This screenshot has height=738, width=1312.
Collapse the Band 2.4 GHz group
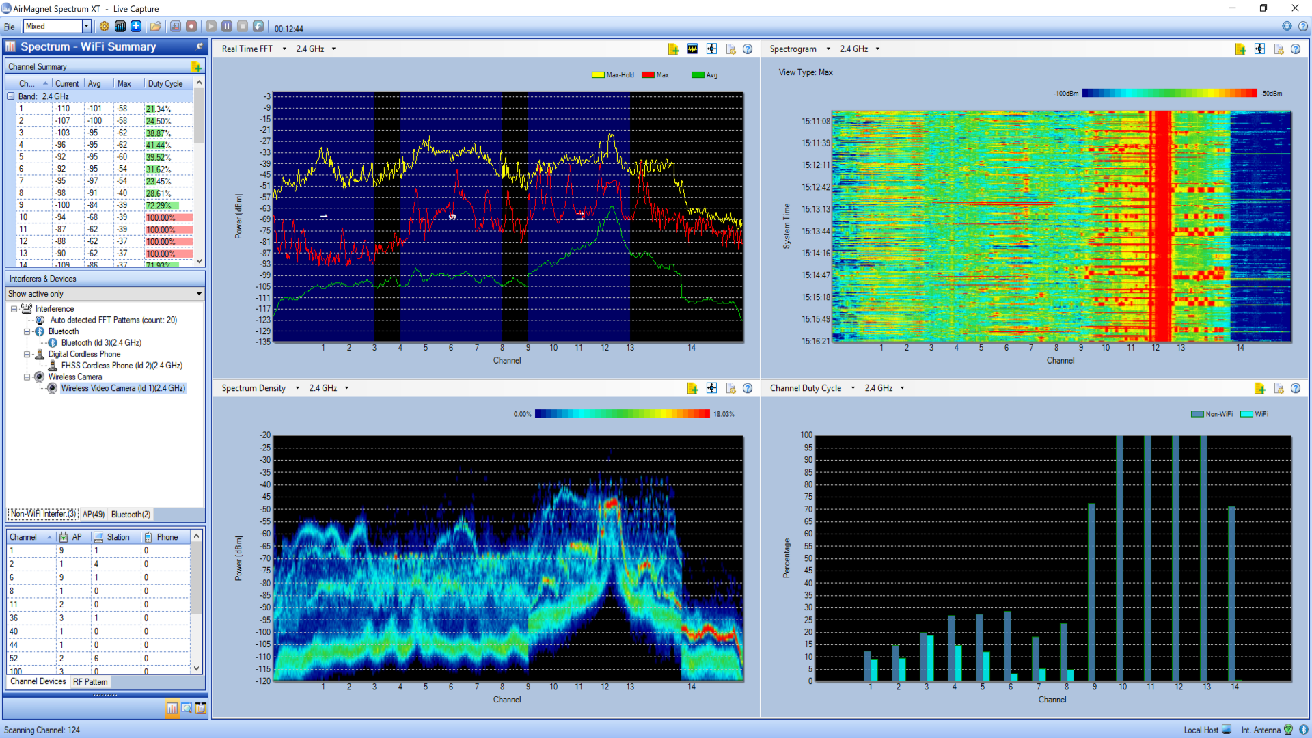[x=11, y=96]
